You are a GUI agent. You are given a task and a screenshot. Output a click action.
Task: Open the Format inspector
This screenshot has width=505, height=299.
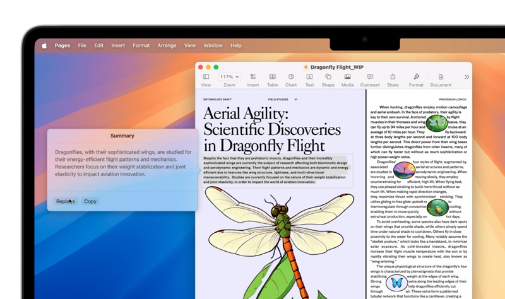tap(416, 76)
